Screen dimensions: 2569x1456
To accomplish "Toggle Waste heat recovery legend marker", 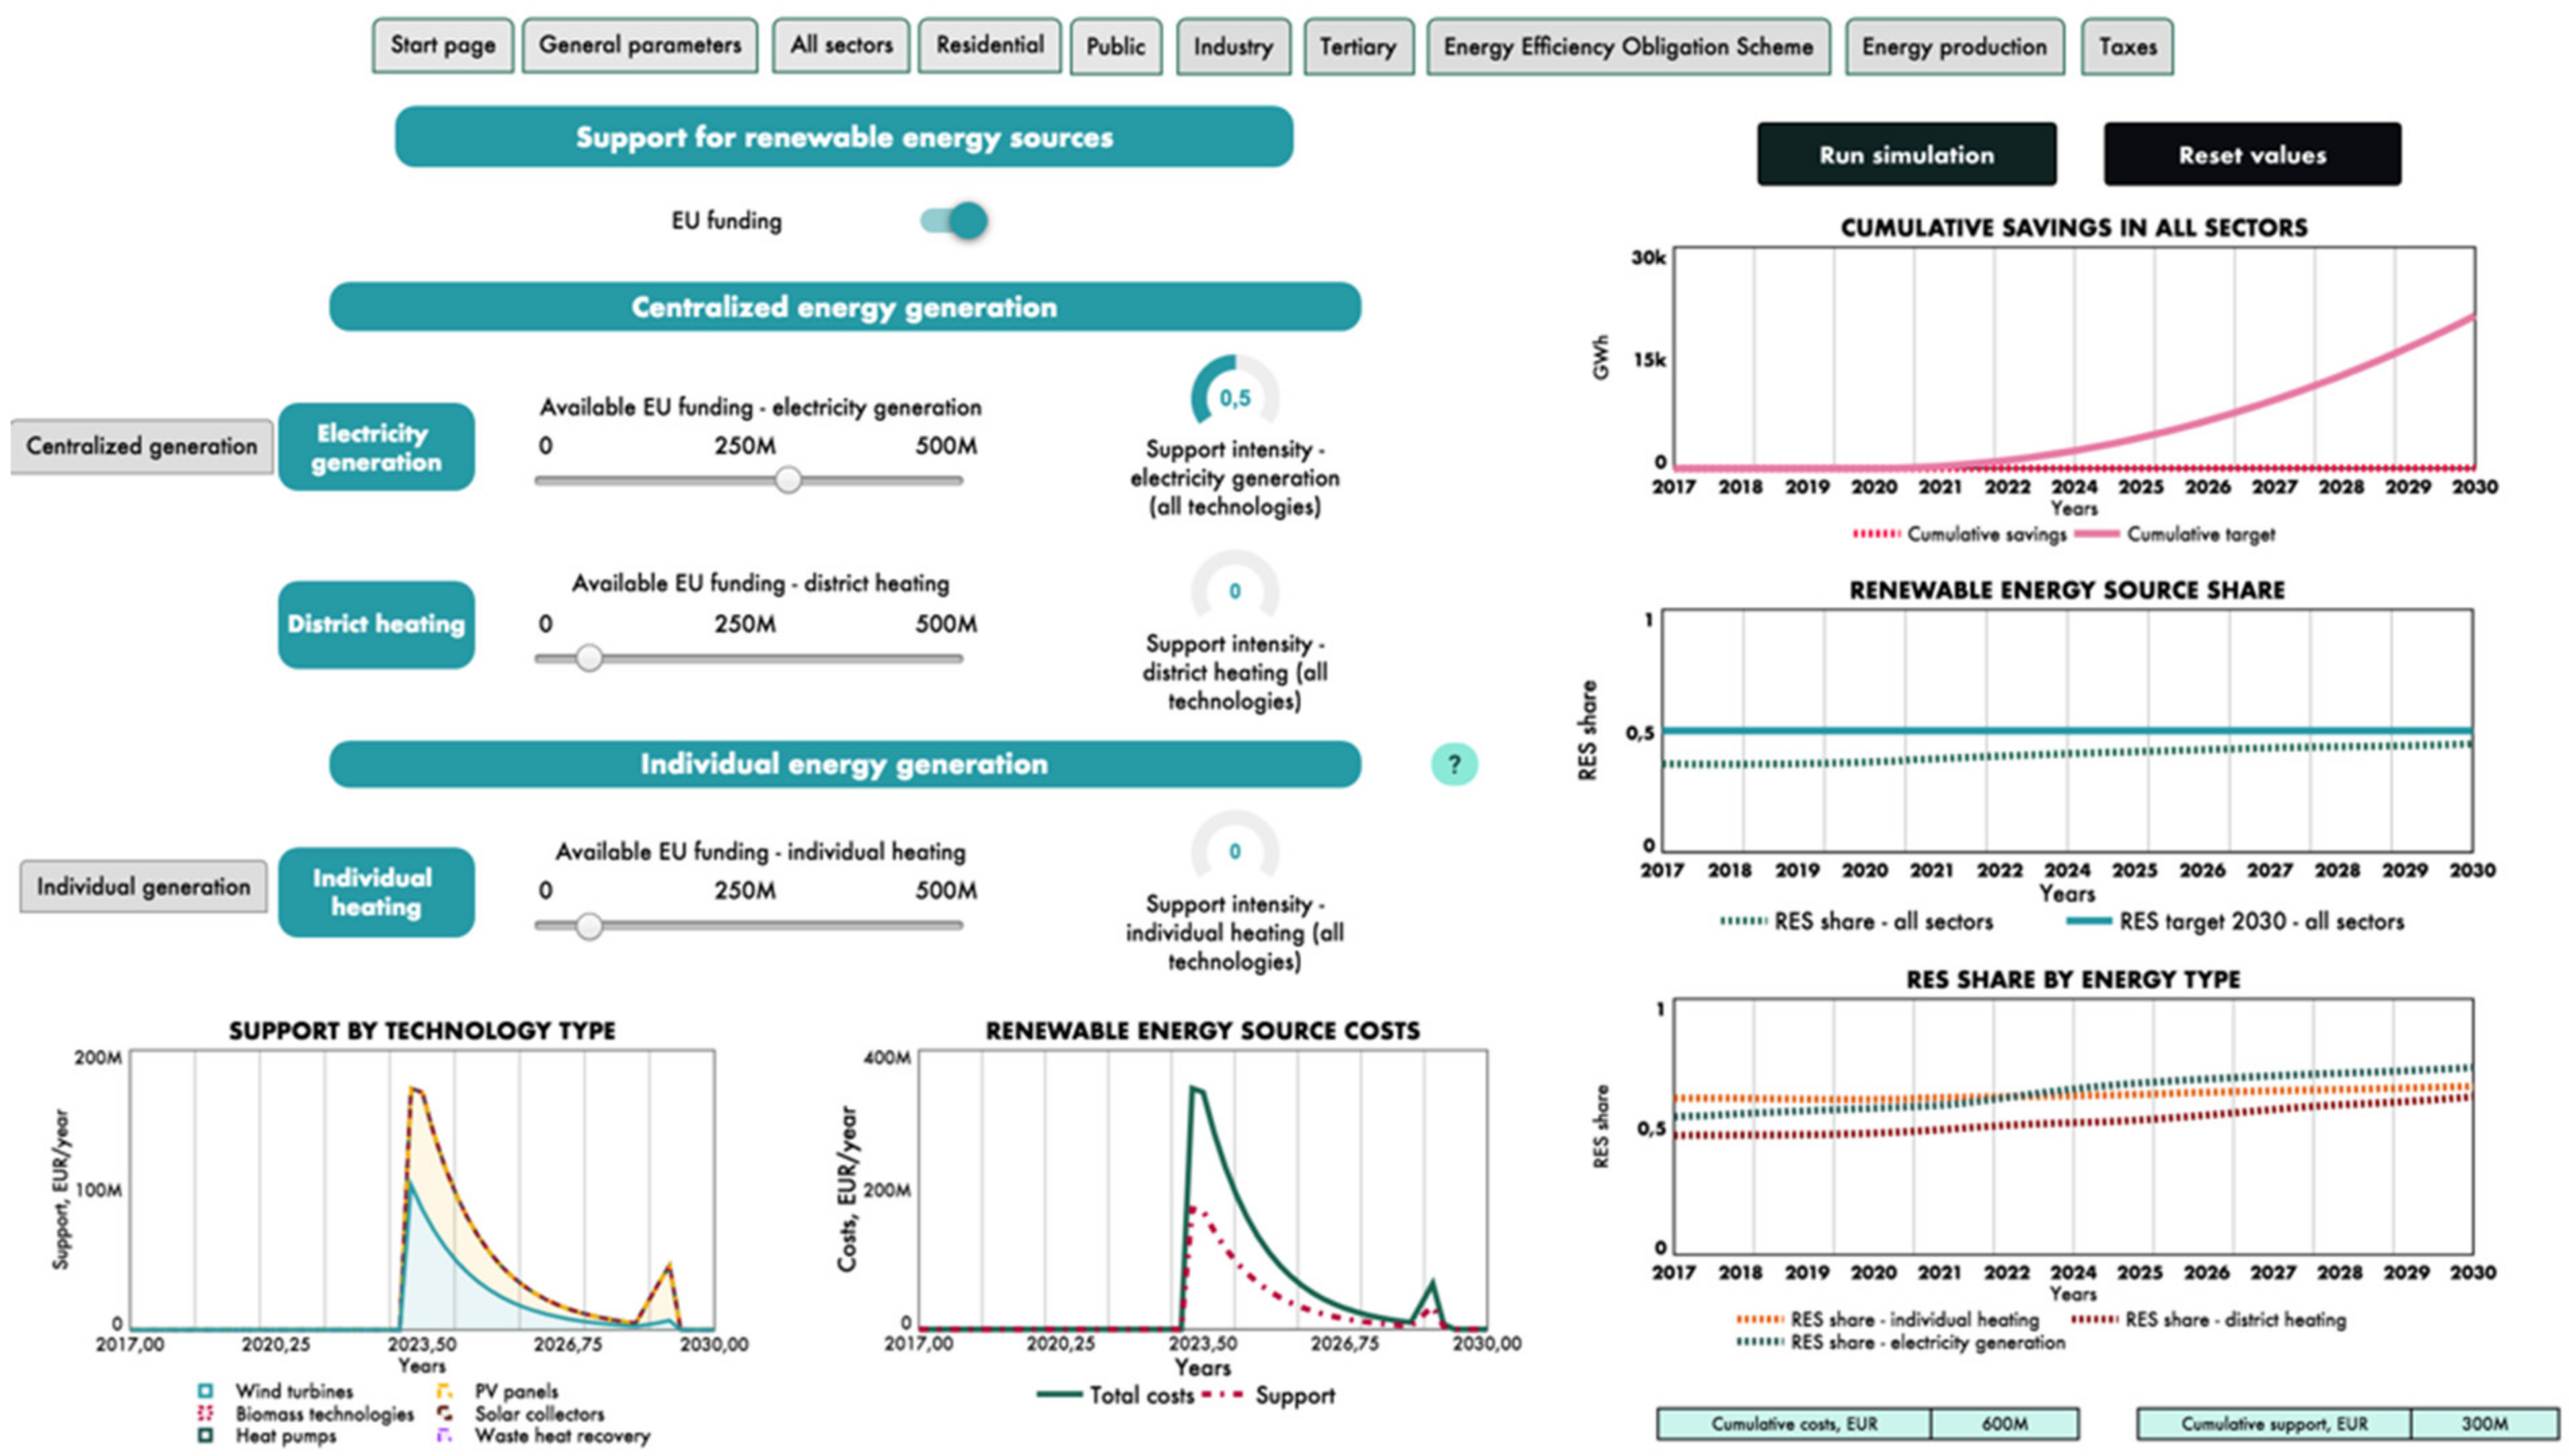I will (x=444, y=1435).
